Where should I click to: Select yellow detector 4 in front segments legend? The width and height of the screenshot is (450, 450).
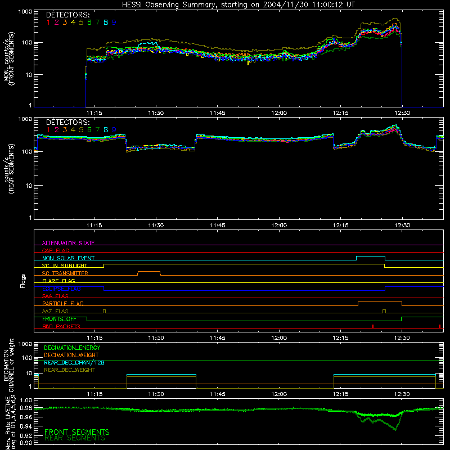73,22
